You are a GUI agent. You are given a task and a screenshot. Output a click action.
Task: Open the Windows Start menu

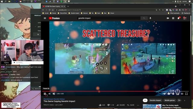(x=2, y=2)
